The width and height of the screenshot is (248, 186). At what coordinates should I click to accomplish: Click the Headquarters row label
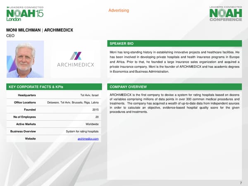pyautogui.click(x=24, y=95)
